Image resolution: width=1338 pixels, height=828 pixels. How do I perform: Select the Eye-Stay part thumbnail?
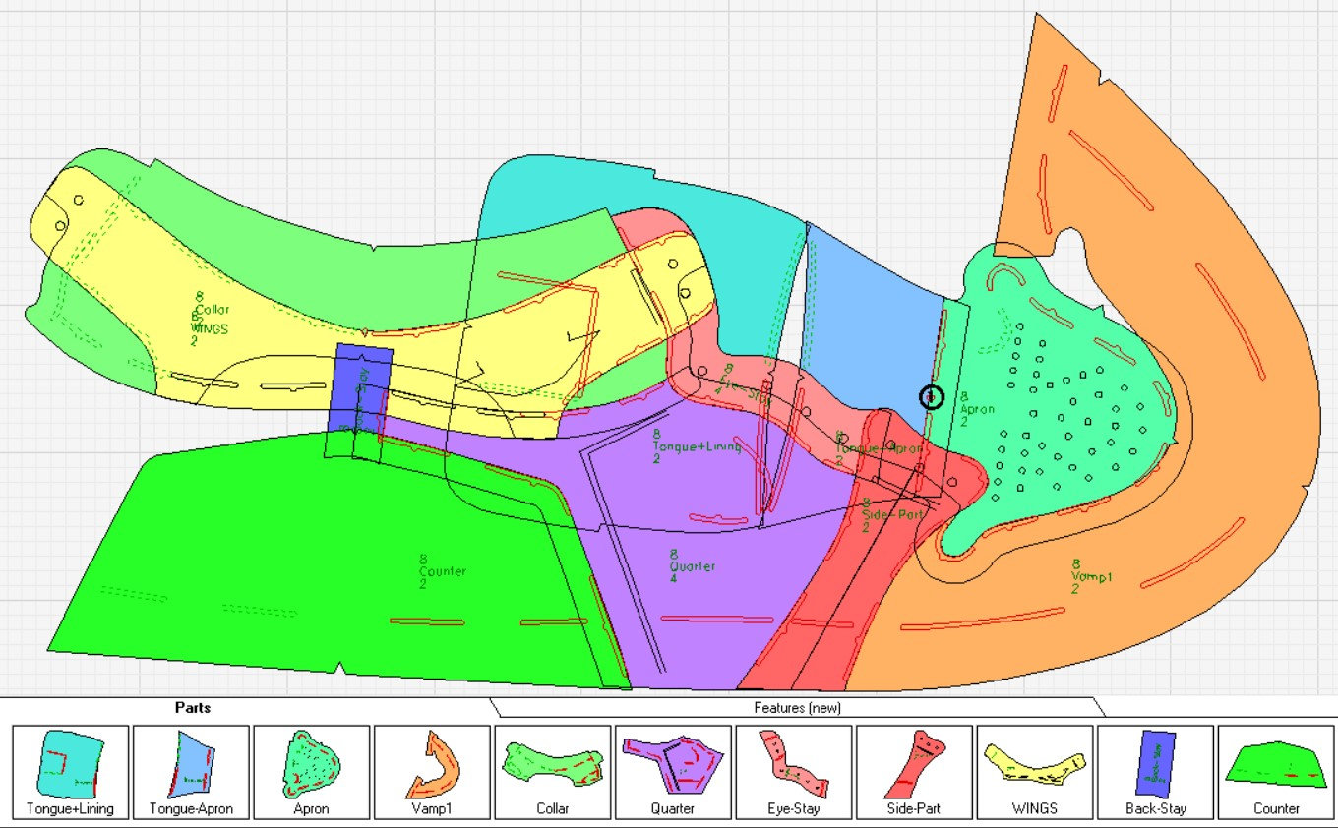794,772
